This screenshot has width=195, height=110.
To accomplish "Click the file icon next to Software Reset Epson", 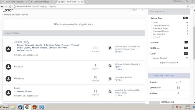I will tap(110, 48).
